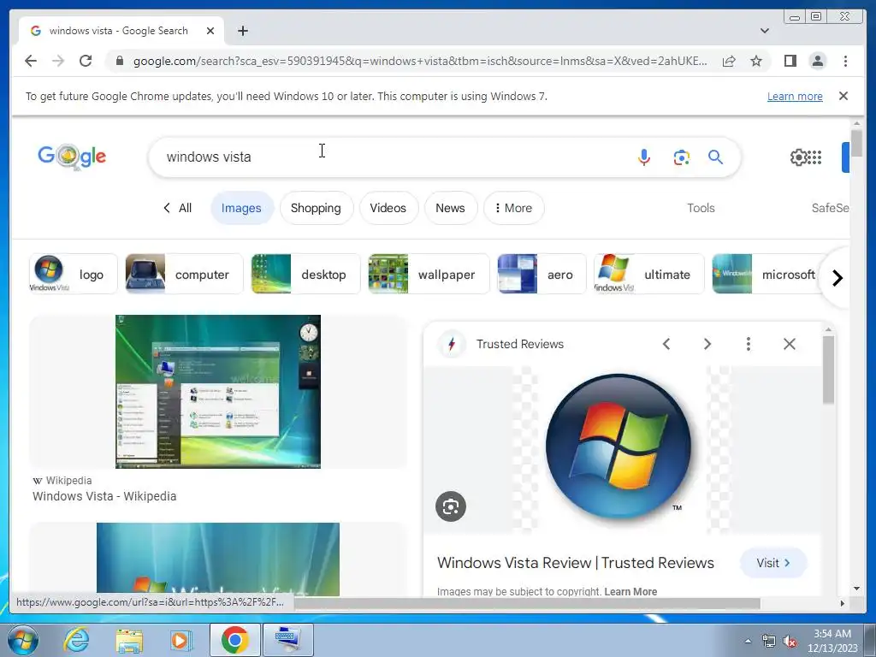Open the Windows Vista Review title link
876x657 pixels.
[x=576, y=563]
